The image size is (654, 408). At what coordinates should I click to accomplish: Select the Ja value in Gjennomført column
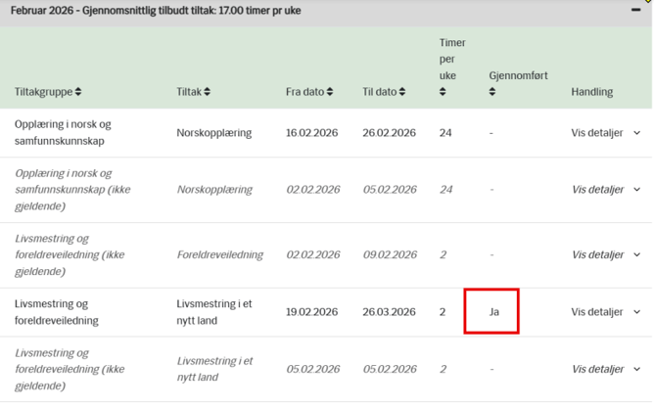coord(493,312)
